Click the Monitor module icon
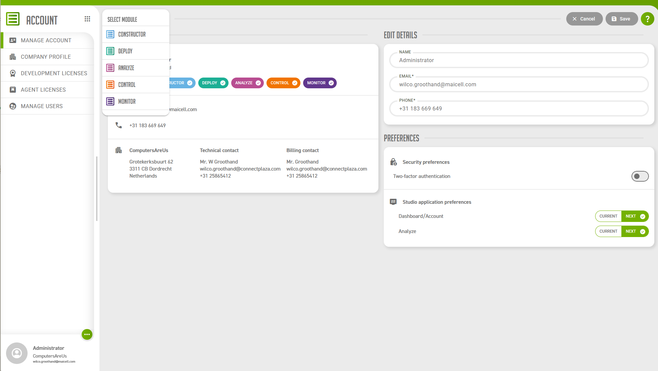658x371 pixels. 110,101
